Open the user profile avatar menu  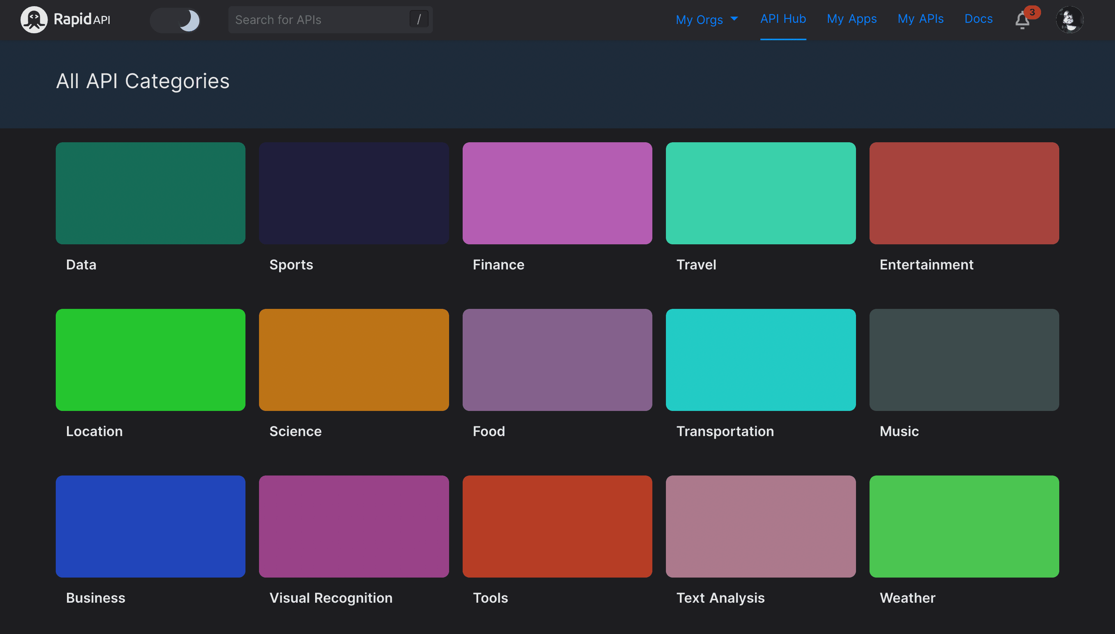point(1069,20)
